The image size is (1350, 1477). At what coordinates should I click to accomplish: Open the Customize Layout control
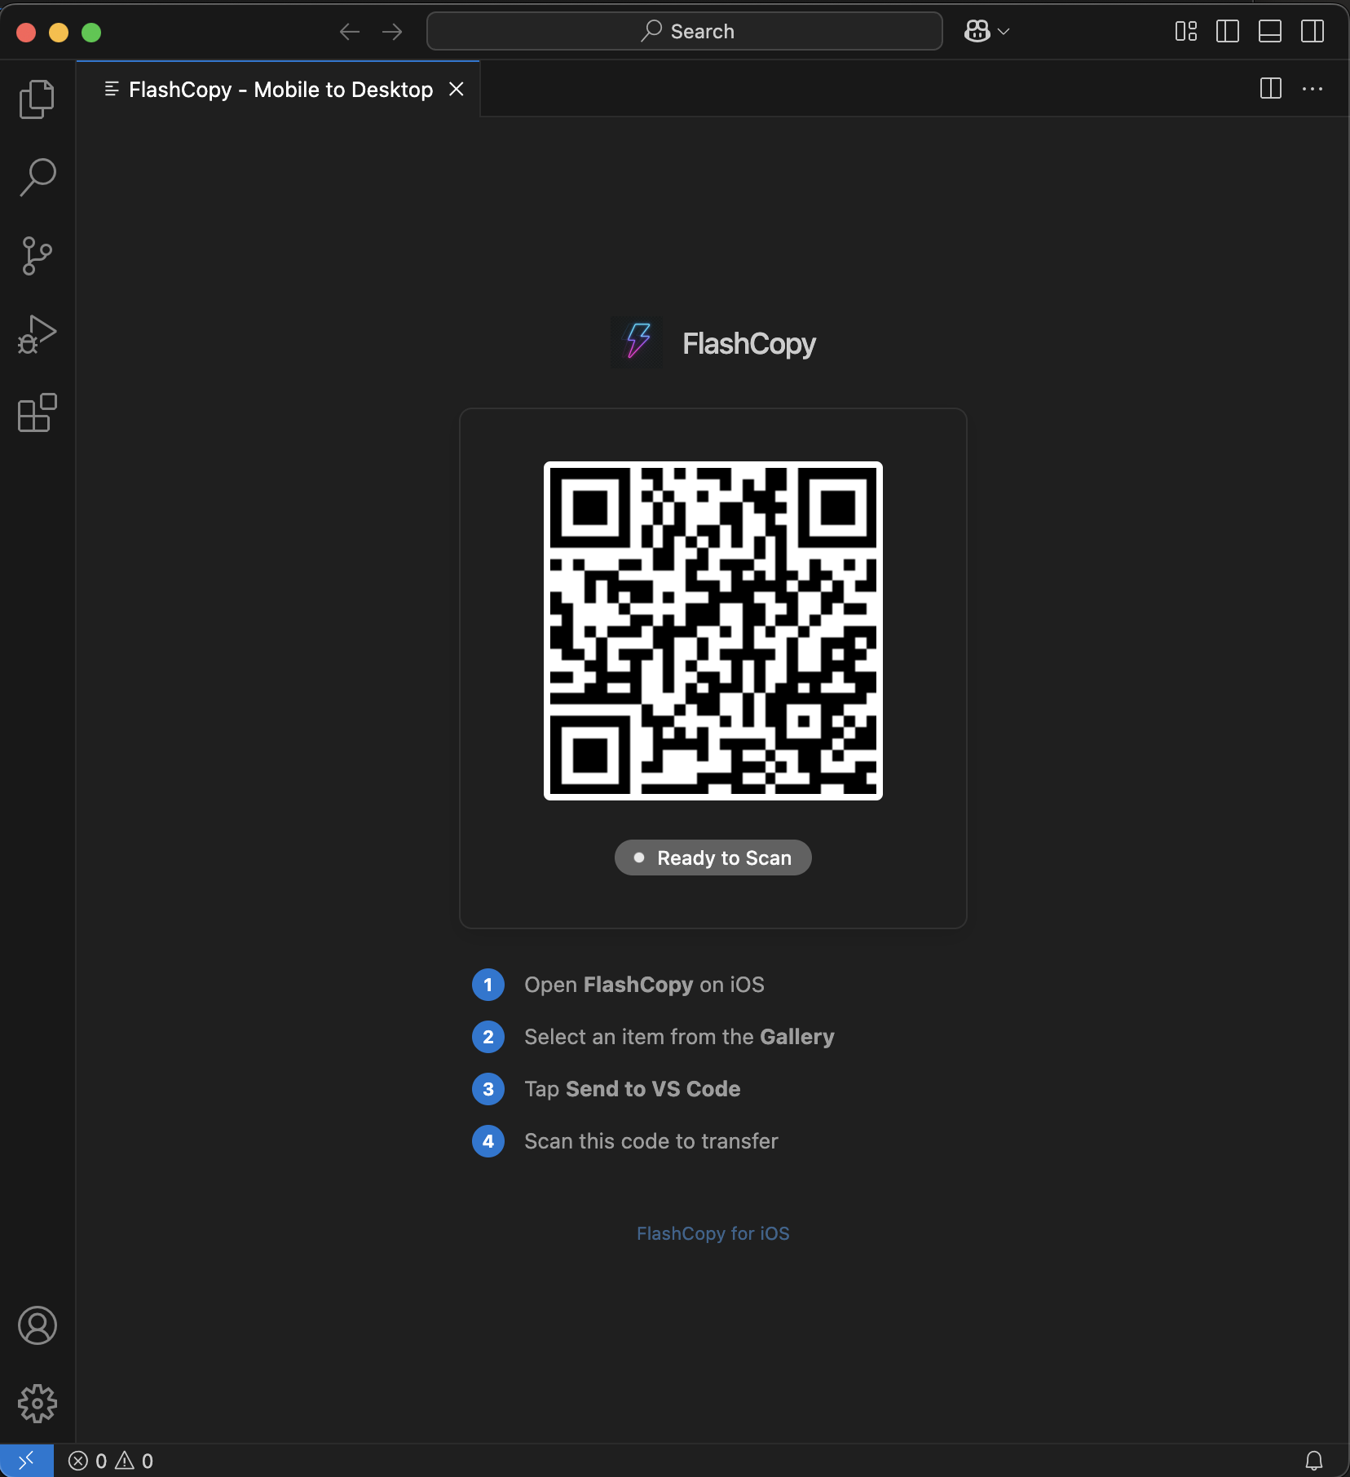coord(1185,31)
